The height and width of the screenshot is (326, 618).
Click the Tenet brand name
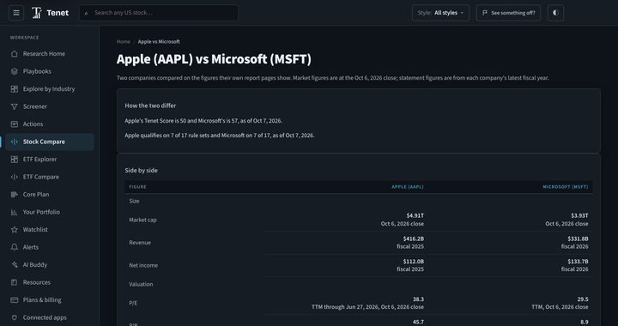(58, 13)
